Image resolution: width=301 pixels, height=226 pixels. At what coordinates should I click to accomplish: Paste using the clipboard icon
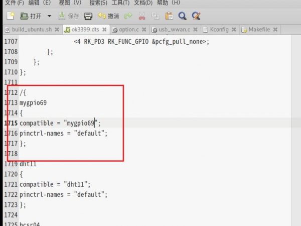(x=169, y=16)
